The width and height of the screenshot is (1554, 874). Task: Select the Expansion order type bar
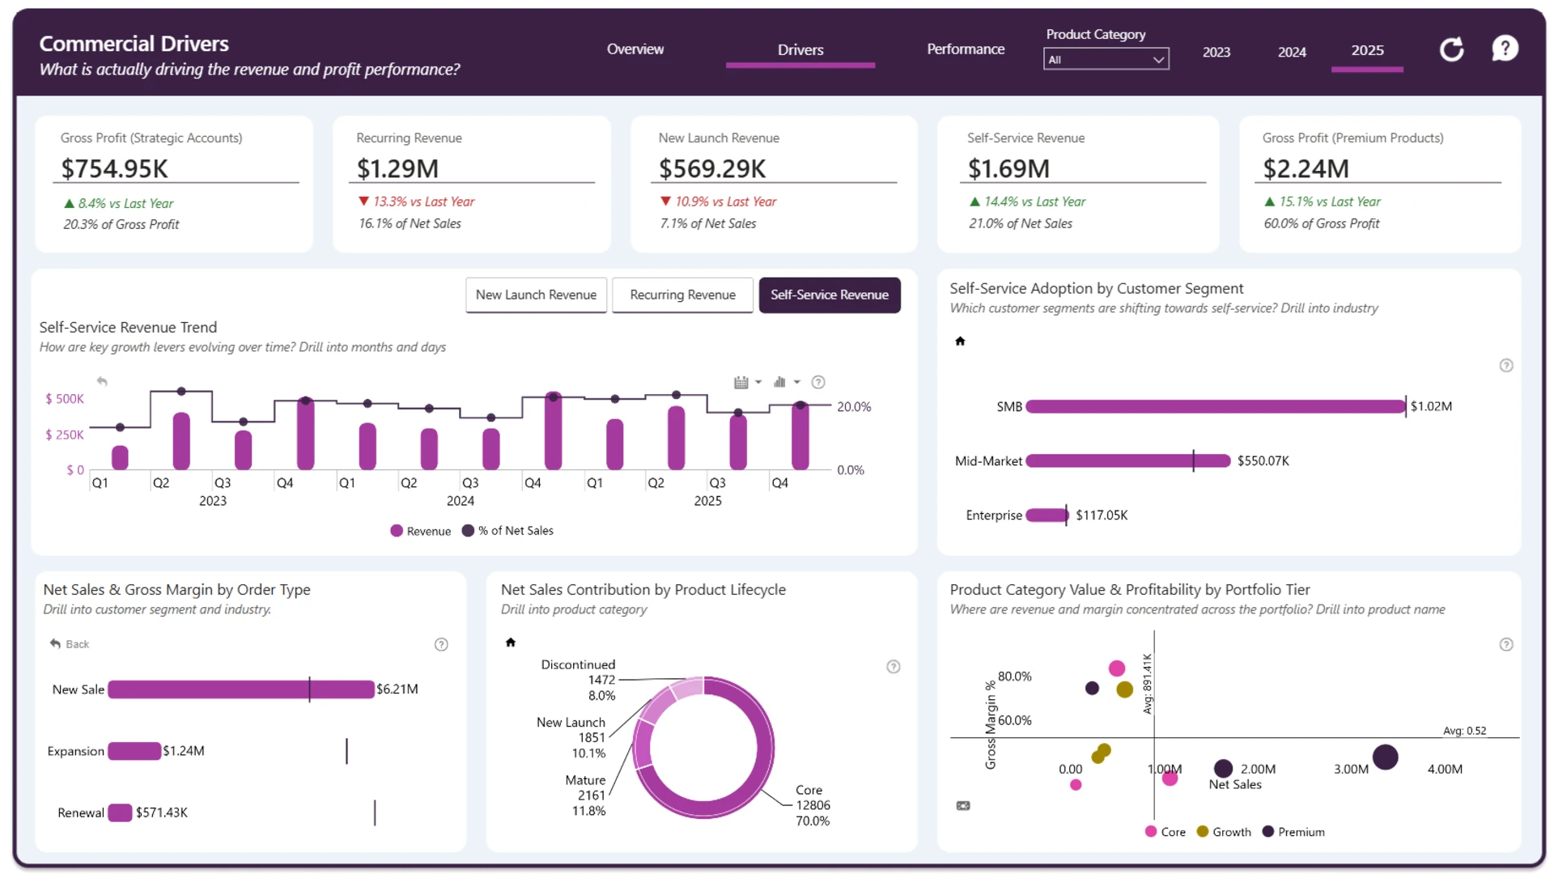point(134,751)
